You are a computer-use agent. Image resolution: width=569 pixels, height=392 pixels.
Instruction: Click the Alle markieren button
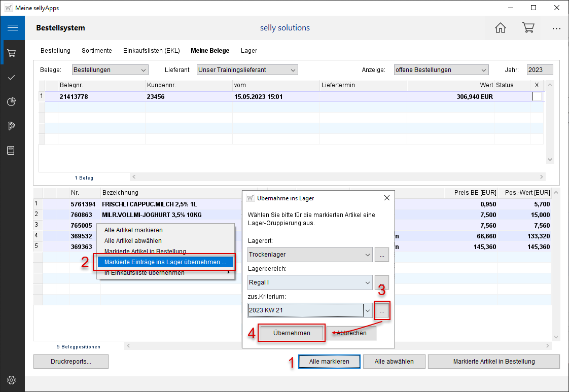[x=329, y=362]
